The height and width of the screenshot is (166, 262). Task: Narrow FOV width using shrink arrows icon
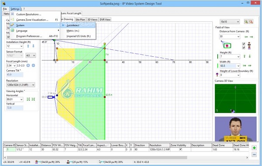[x=250, y=66]
